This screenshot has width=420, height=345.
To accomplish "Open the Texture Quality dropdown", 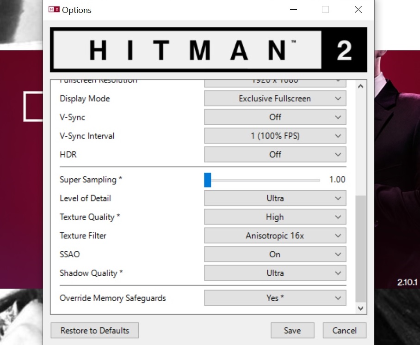I will pyautogui.click(x=275, y=217).
